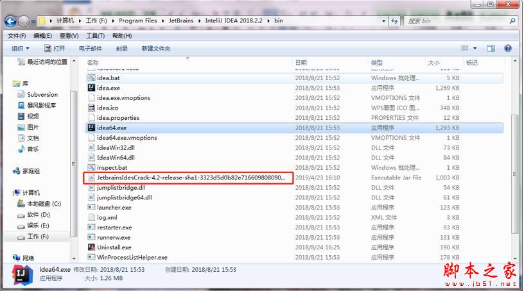Screen dimensions: 524x291
Task: Select 视频 library in sidebar
Action: pyautogui.click(x=28, y=116)
